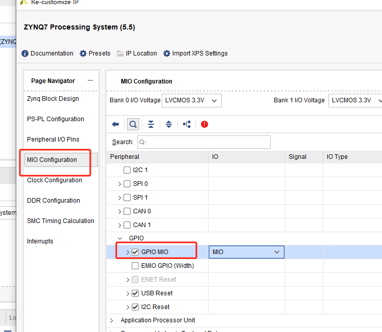Open the GPIO MIO IO dropdown

click(246, 252)
